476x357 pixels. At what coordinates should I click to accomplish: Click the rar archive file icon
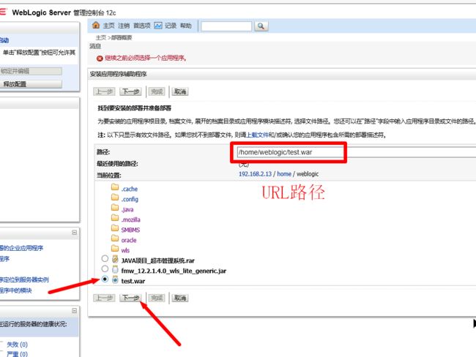pyautogui.click(x=115, y=259)
